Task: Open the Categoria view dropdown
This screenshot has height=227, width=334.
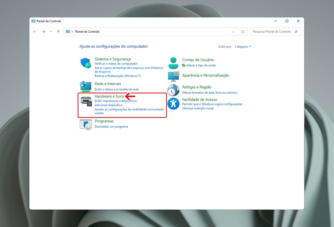Action: click(243, 47)
